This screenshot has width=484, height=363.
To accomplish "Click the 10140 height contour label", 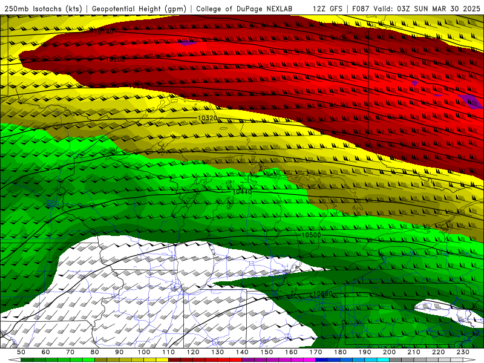I will 103,31.
